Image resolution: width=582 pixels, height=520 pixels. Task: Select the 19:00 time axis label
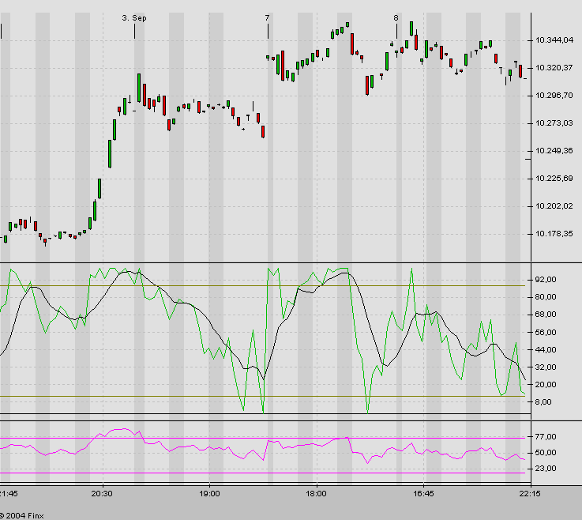pyautogui.click(x=209, y=493)
